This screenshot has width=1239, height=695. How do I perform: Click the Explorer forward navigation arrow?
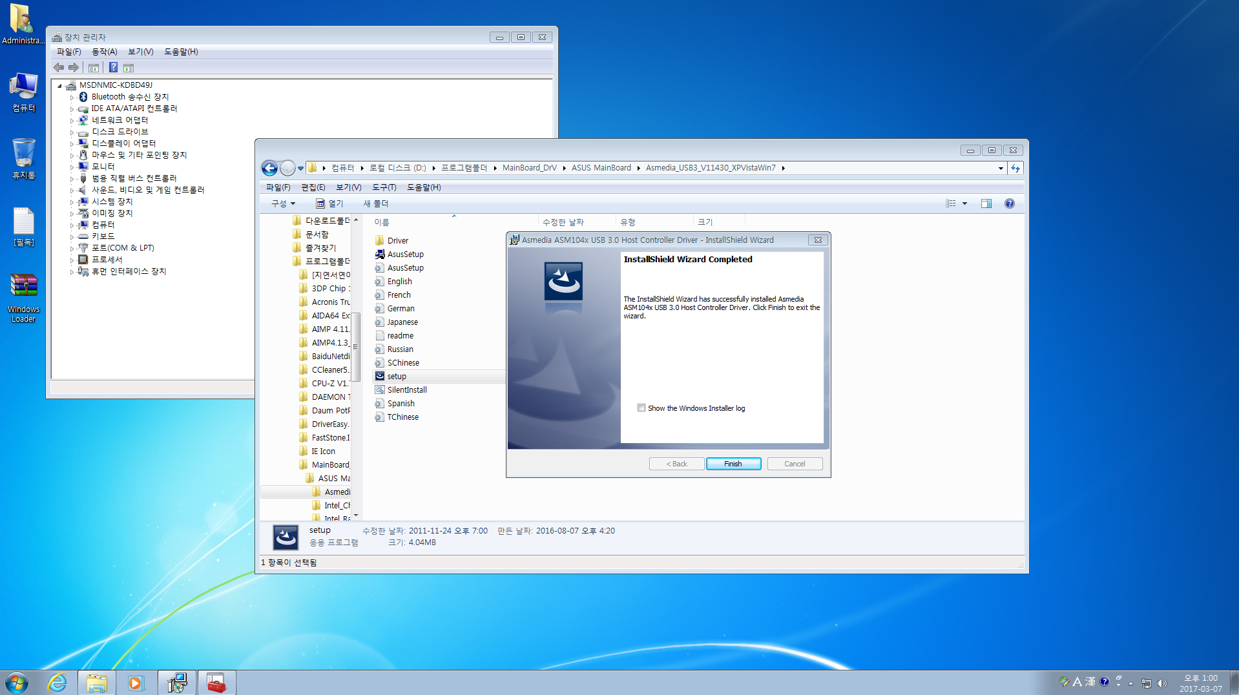pos(287,168)
